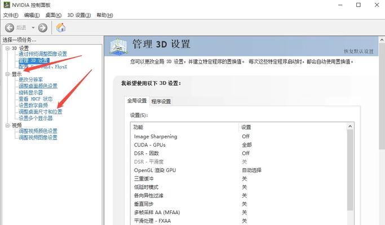Select the CUDA - GPUs setting row

point(238,145)
